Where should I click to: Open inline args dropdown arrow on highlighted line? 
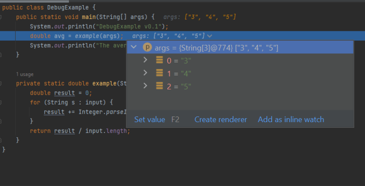[210, 36]
